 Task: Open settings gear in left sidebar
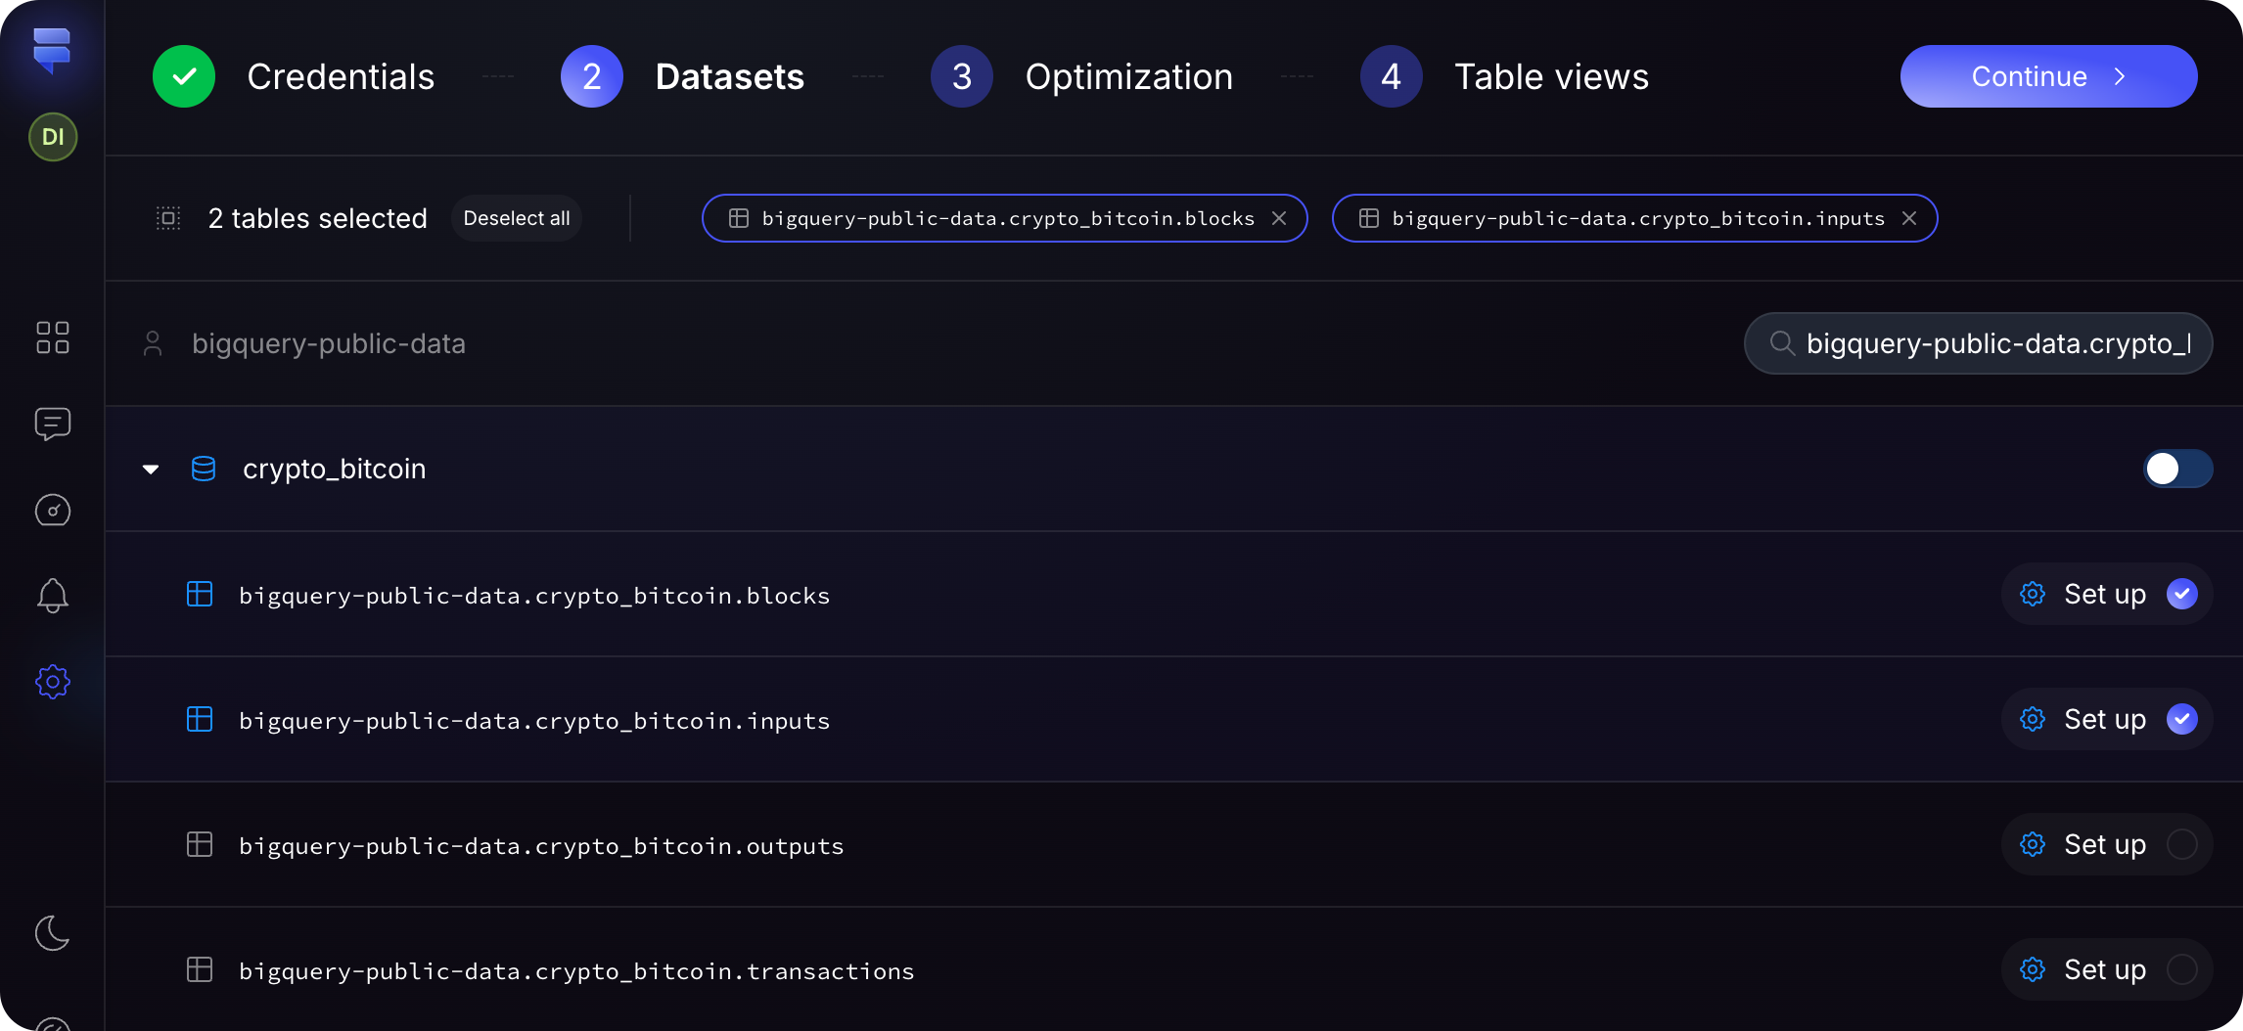tap(53, 682)
